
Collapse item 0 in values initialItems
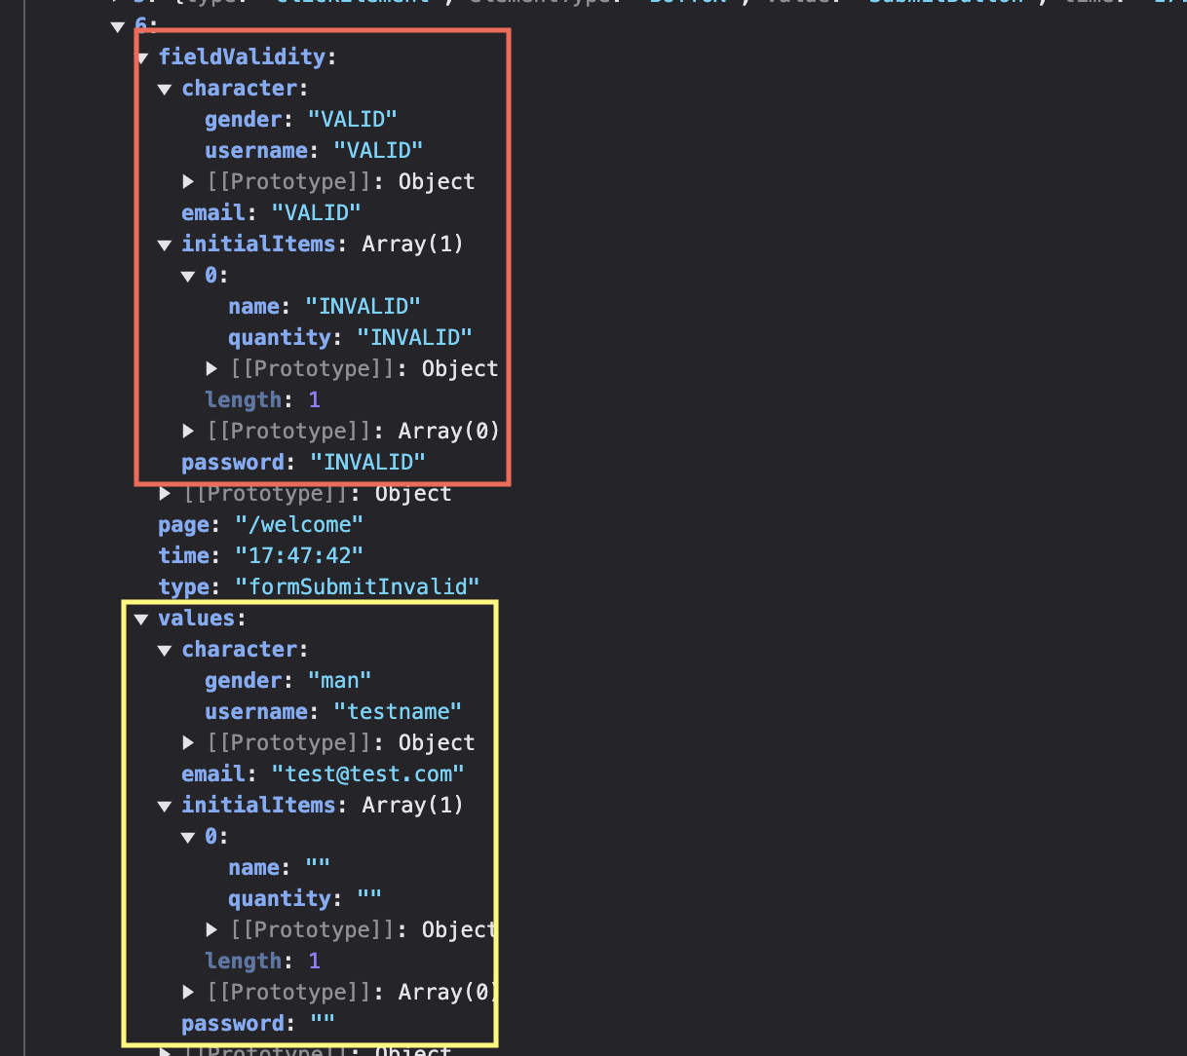click(188, 838)
